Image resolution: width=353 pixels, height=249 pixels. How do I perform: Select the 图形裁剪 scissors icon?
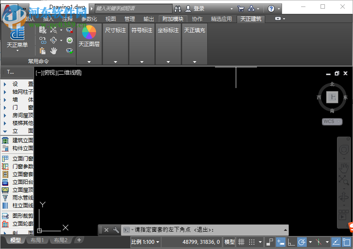5,216
